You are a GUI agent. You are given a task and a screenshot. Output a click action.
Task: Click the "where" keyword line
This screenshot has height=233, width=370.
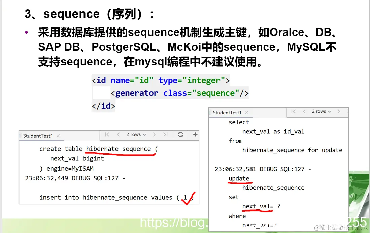tap(237, 216)
